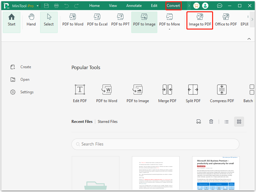
Task: Switch to the Annotate tab
Action: click(x=134, y=5)
